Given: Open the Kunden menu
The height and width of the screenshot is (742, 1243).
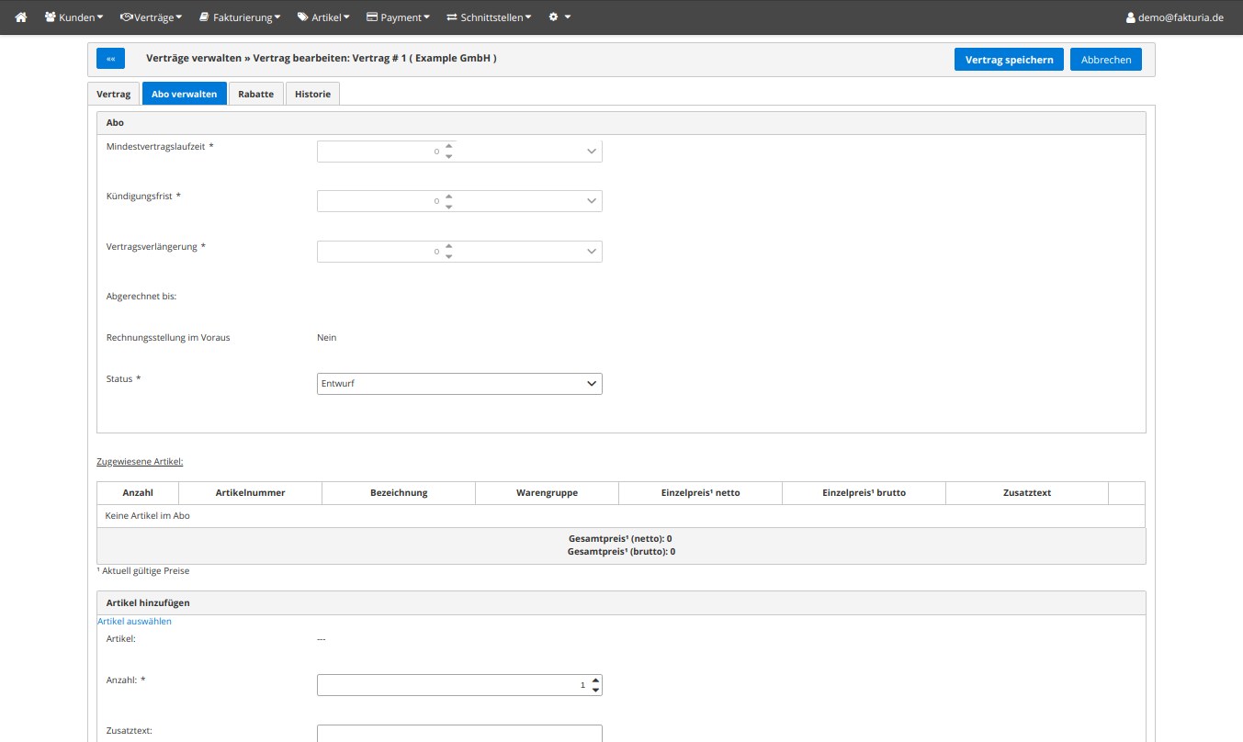Looking at the screenshot, I should point(73,17).
